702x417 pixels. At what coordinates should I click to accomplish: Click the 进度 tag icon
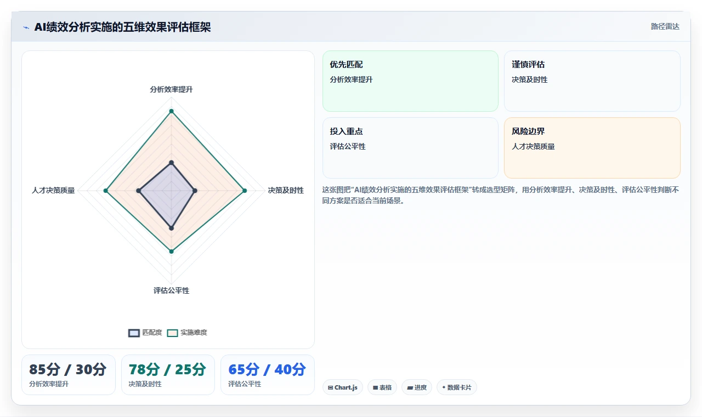pyautogui.click(x=409, y=387)
